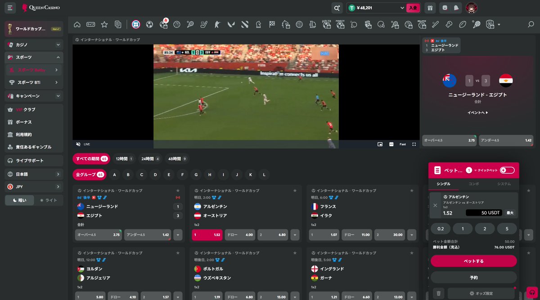Open the search icon in the top header
Image resolution: width=540 pixels, height=300 pixels.
pos(337,8)
